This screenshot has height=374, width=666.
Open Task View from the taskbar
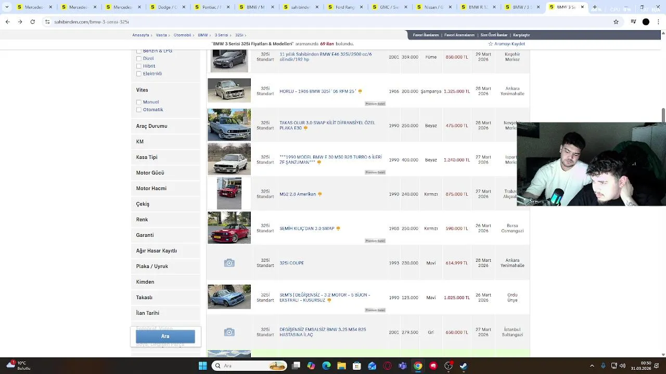tap(296, 366)
